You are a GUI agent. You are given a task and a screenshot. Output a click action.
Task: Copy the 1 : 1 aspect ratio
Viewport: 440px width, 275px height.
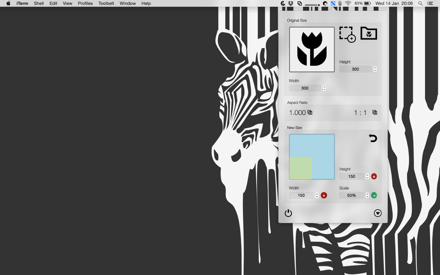375,113
